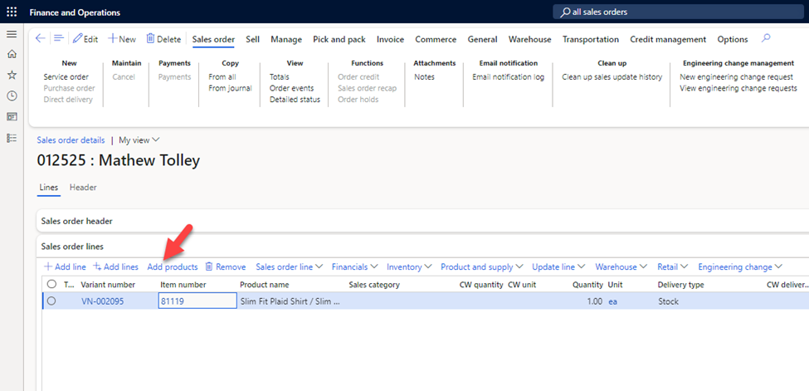Image resolution: width=809 pixels, height=391 pixels.
Task: Click unit ea link
Action: pyautogui.click(x=613, y=301)
